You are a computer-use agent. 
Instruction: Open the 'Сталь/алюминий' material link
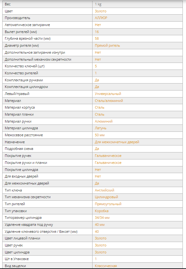tap(109, 101)
